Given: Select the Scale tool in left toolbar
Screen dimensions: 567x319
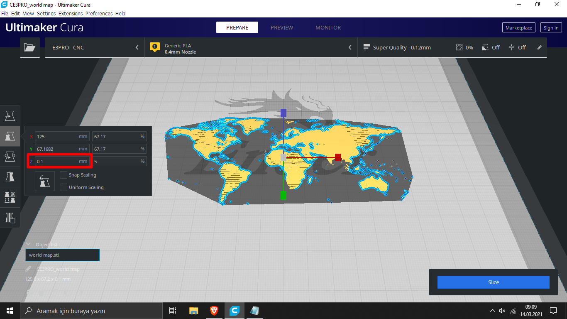Looking at the screenshot, I should (10, 136).
